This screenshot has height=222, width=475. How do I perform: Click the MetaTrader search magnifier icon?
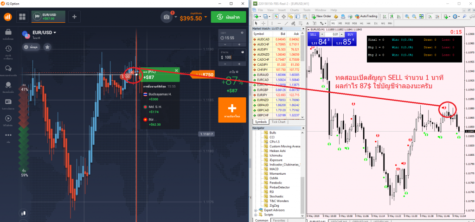[x=464, y=16]
